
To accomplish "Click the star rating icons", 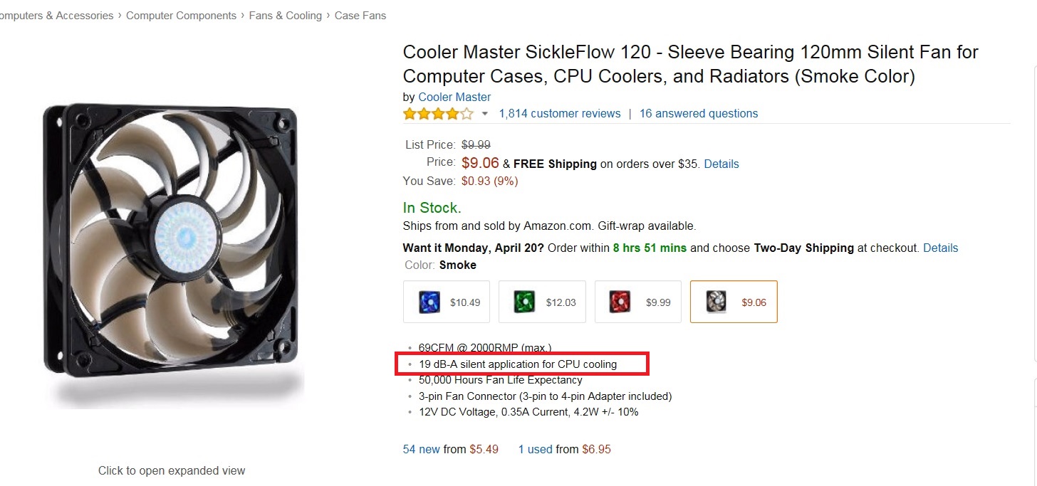I will [437, 114].
